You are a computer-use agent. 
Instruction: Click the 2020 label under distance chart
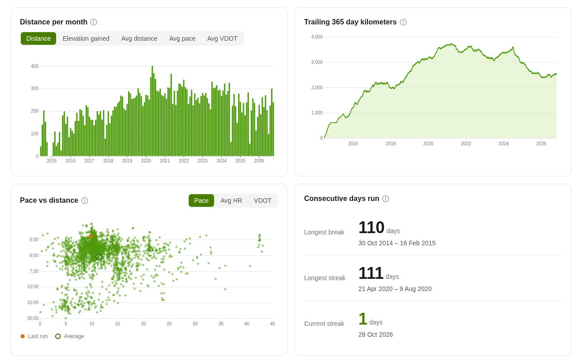146,161
